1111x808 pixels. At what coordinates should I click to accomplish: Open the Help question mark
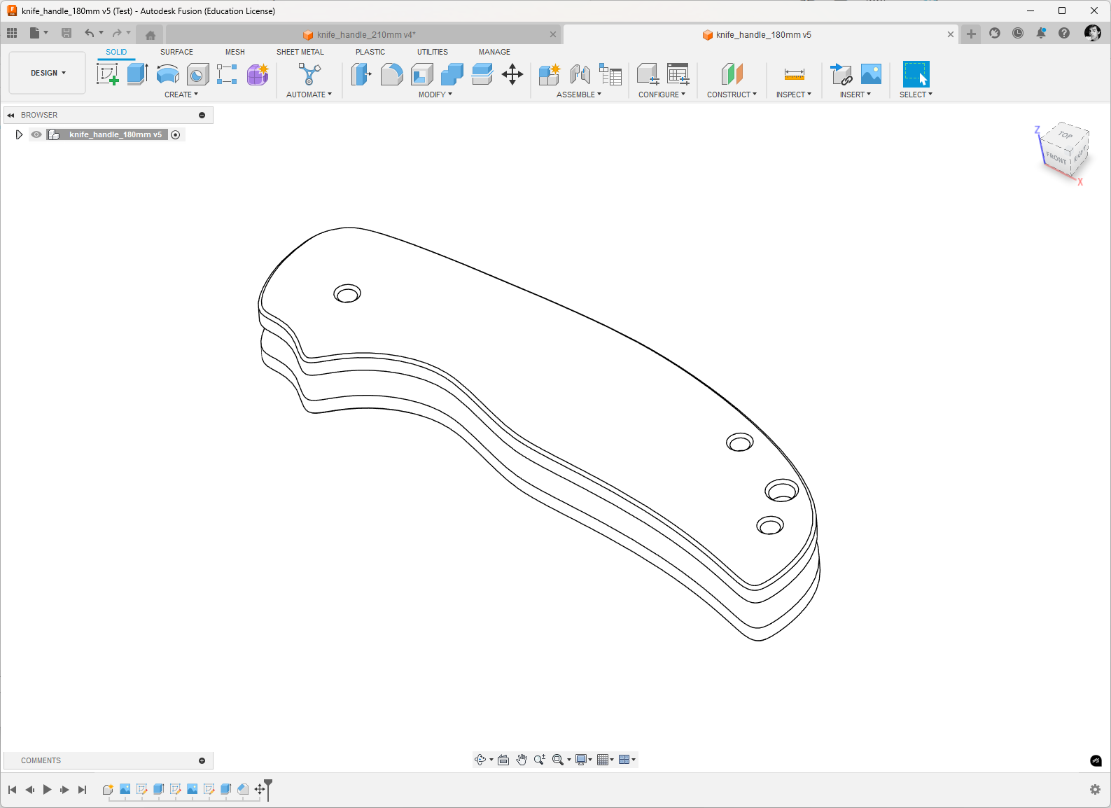[x=1064, y=33]
